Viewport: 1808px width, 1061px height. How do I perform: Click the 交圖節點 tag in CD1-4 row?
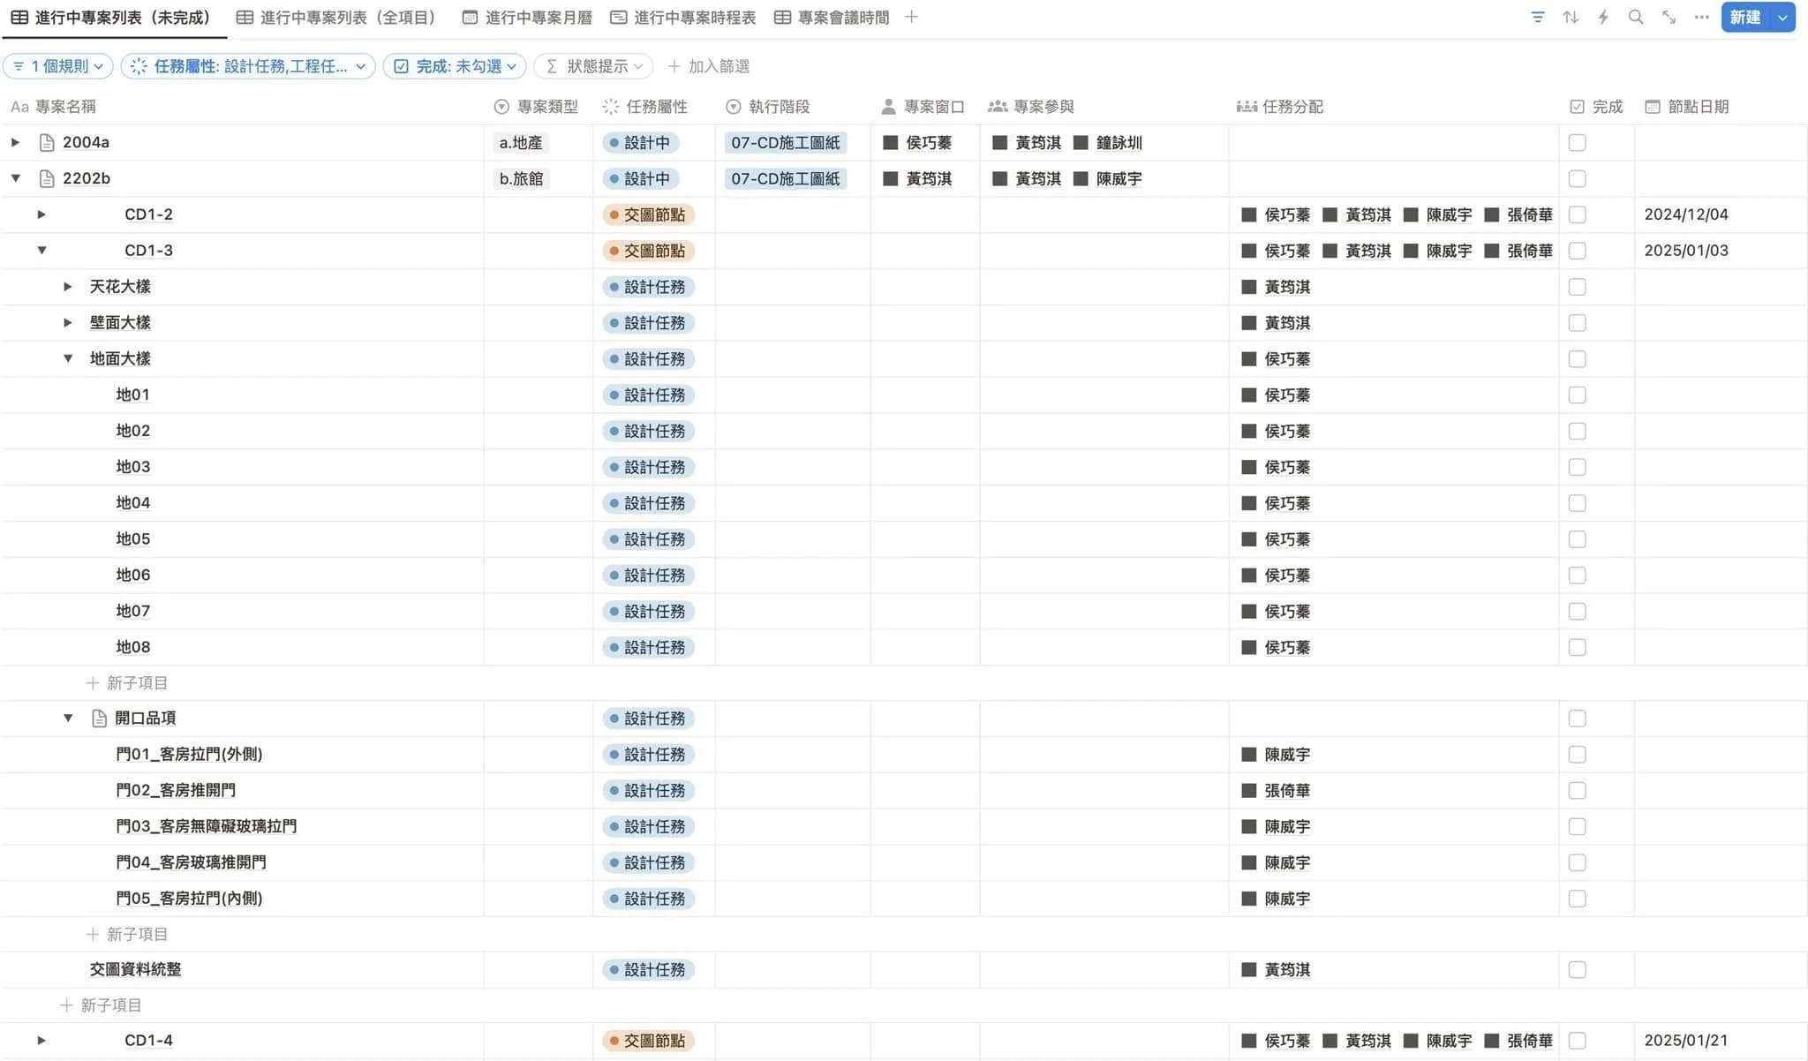coord(648,1042)
